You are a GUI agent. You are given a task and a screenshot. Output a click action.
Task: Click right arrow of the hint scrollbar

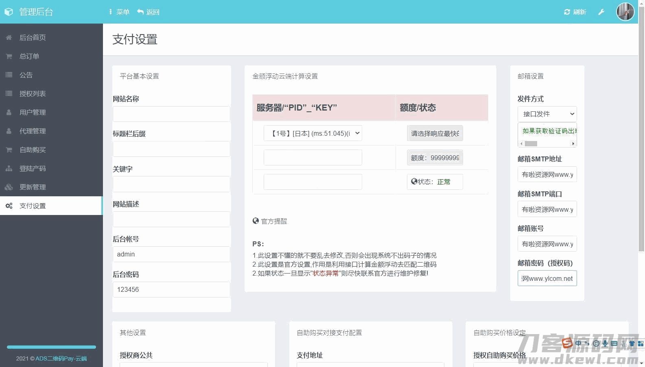coord(573,143)
